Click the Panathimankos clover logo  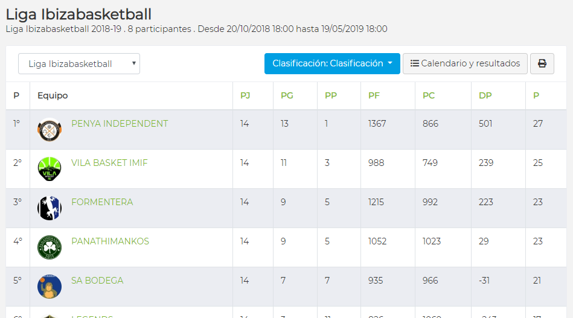(50, 247)
